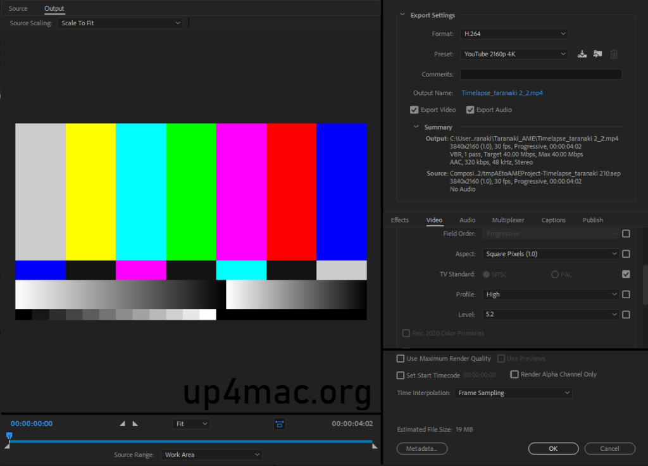Viewport: 648px width, 466px height.
Task: Toggle the crop output icon above the timeline
Action: (x=279, y=424)
